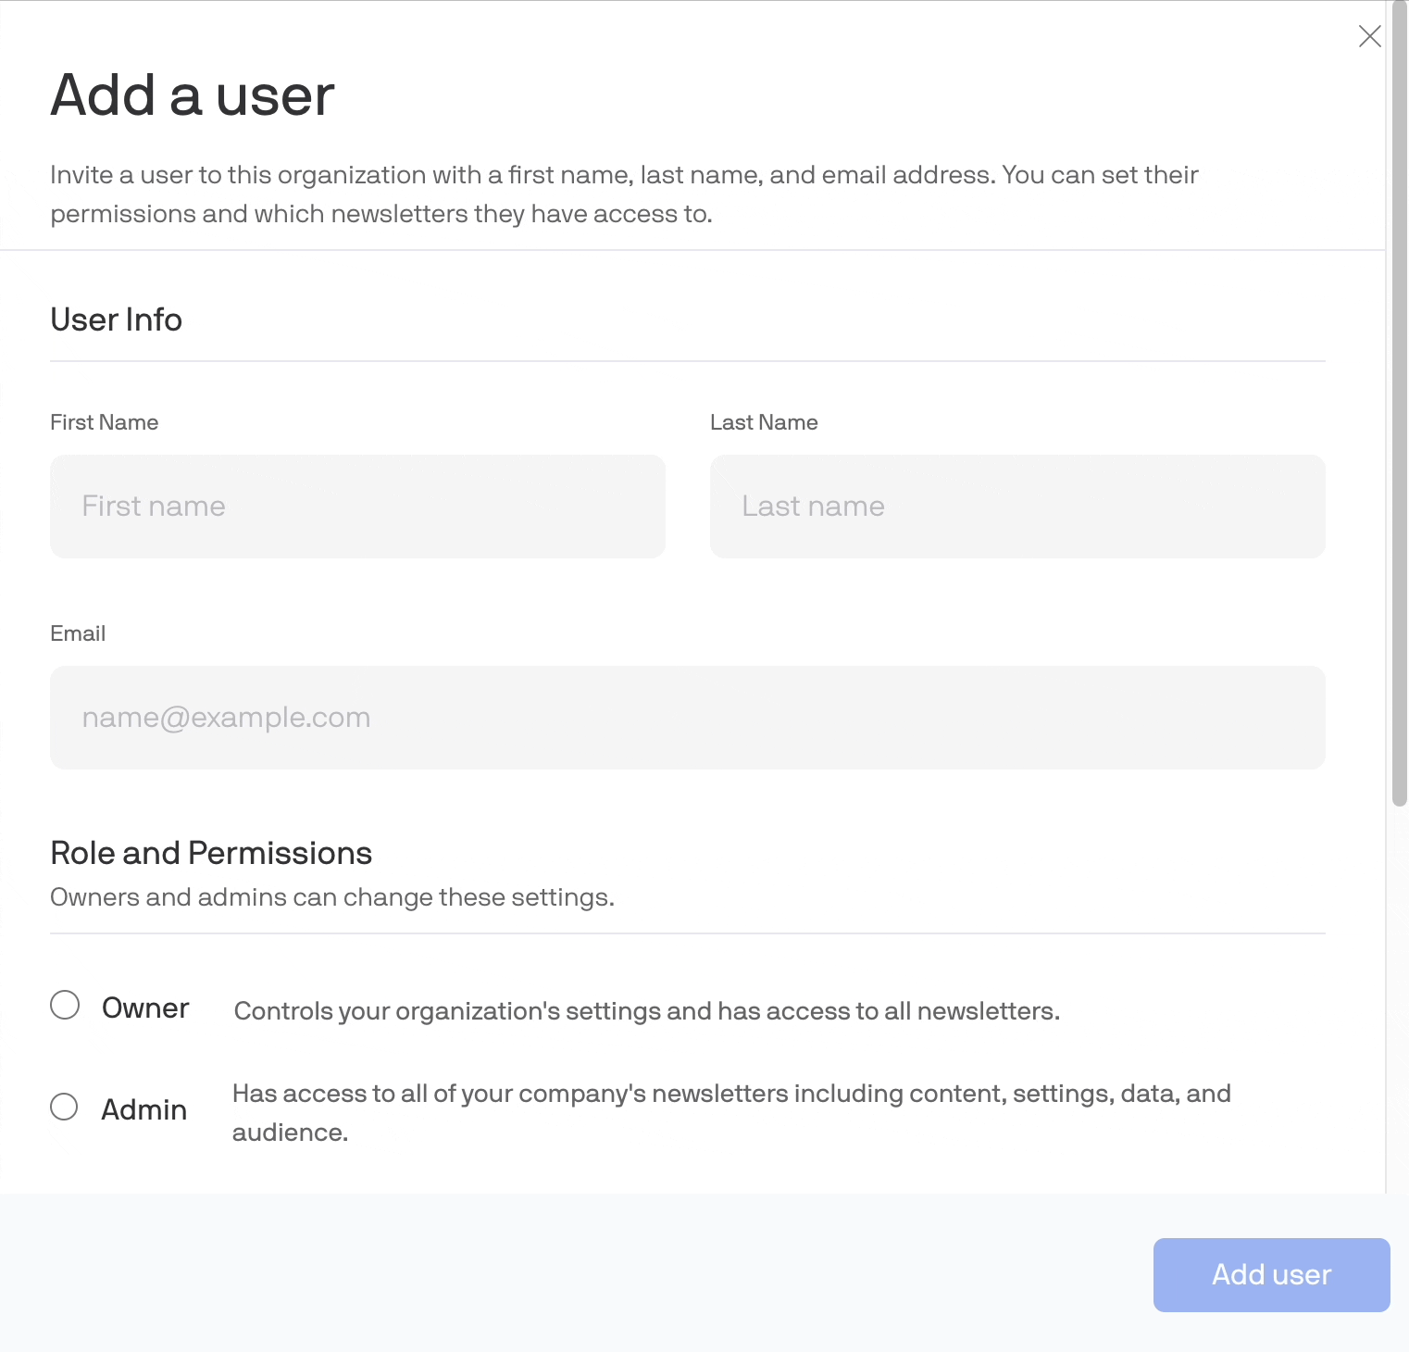
Task: Click the Owner role label
Action: 145,1008
